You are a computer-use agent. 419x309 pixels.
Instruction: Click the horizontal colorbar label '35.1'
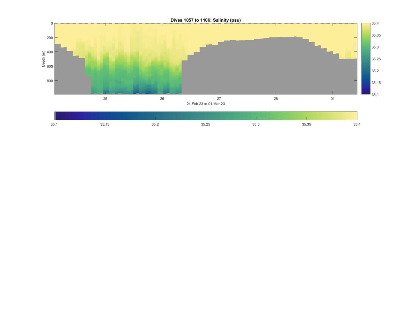[x=54, y=124]
